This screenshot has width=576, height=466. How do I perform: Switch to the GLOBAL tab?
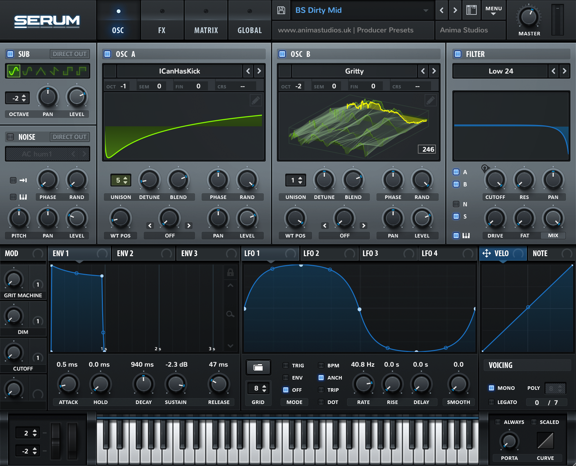(x=250, y=20)
